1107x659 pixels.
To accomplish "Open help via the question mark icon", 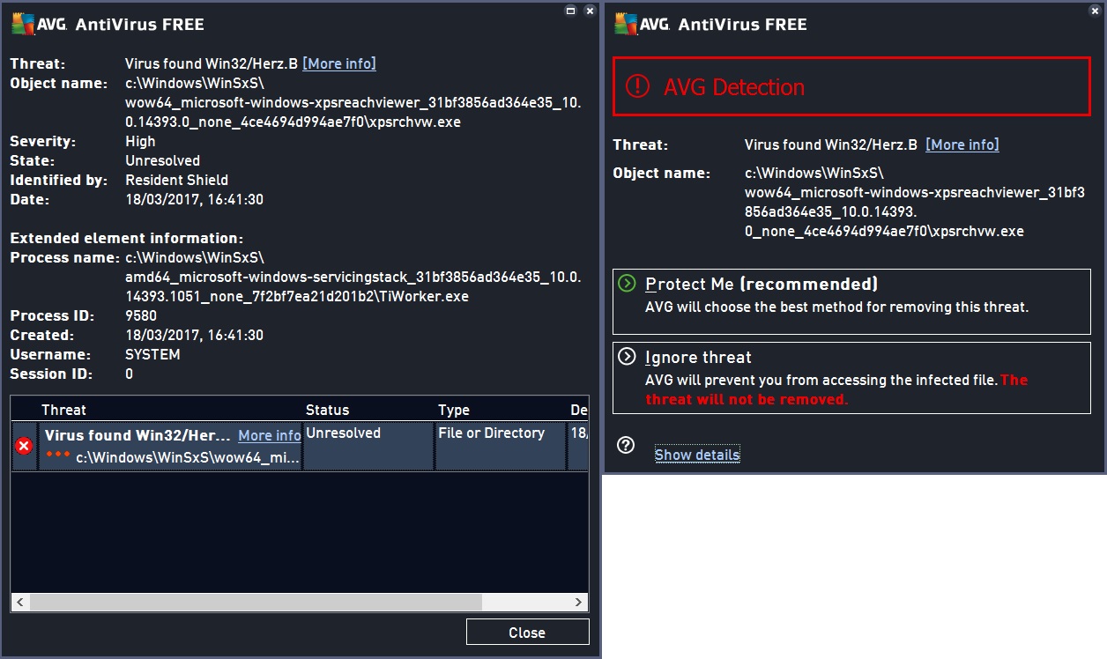I will click(626, 445).
